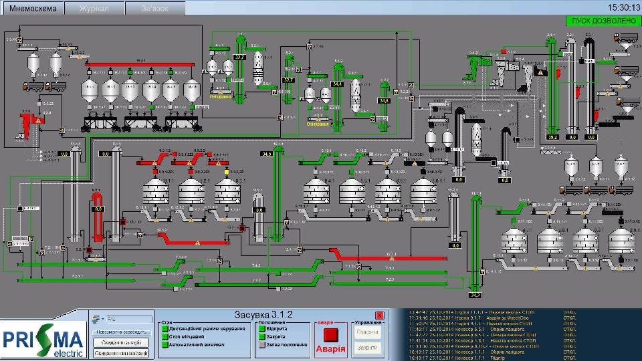The image size is (642, 361).
Task: Click the grey Зміна положення indicator
Action: (262, 345)
